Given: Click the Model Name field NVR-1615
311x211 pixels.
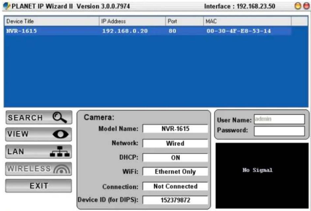Looking at the screenshot, I should (175, 129).
